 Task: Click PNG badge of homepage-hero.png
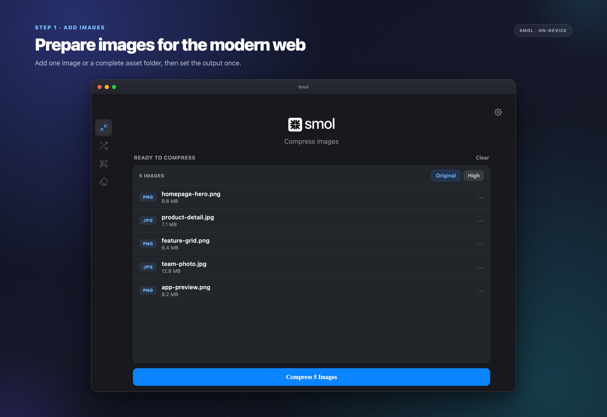click(x=148, y=197)
